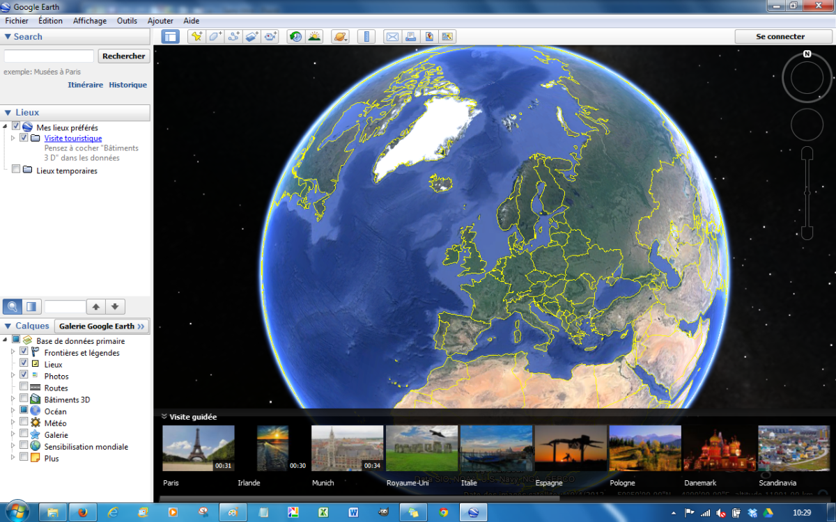The width and height of the screenshot is (836, 522).
Task: Open the Fichier menu
Action: click(17, 21)
